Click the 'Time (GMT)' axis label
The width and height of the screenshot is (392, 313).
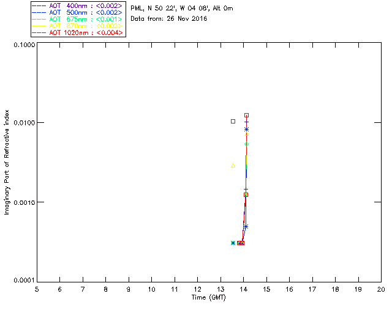pyautogui.click(x=209, y=298)
